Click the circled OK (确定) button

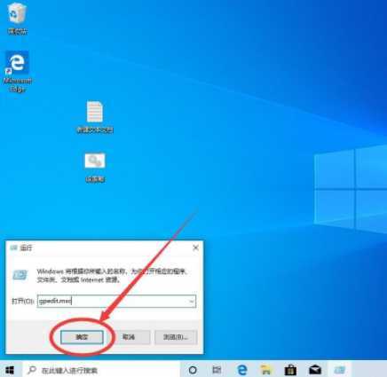(x=82, y=337)
